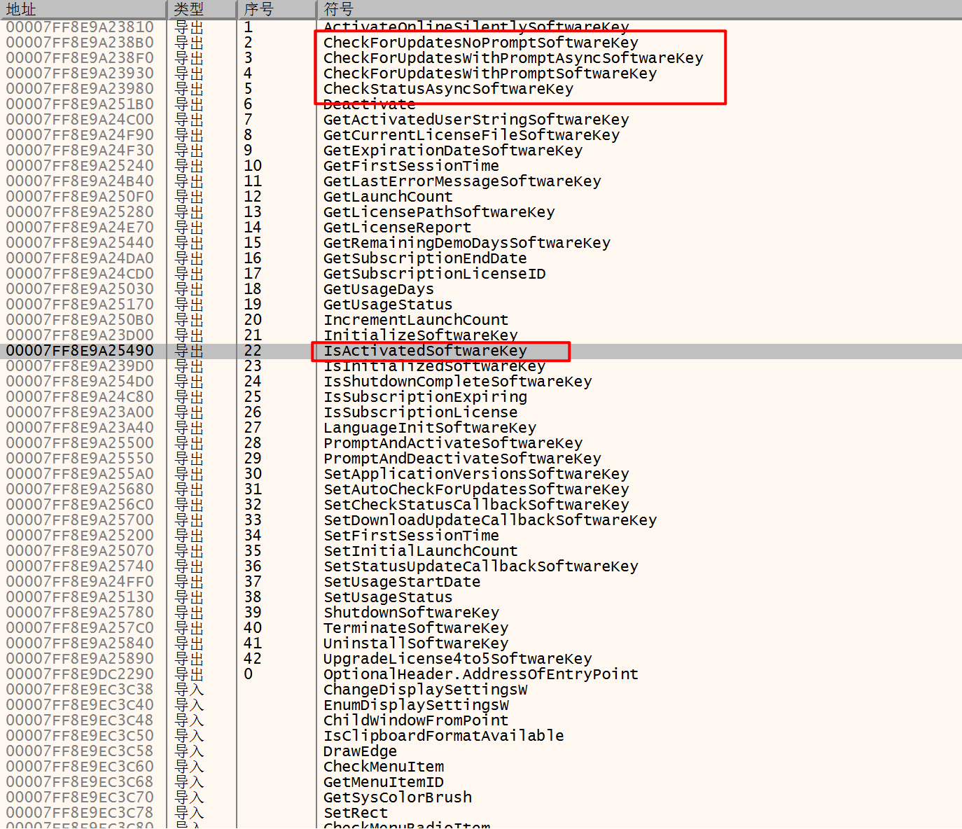The image size is (962, 829).
Task: Select GetExpirationDateSoftwareKey symbol
Action: (x=452, y=151)
